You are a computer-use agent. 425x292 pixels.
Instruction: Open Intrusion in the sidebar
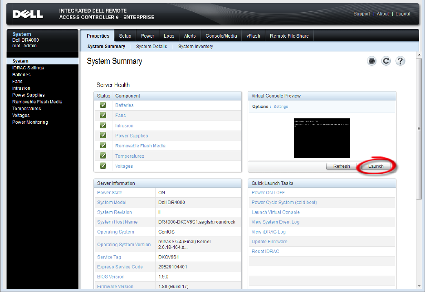[x=21, y=88]
